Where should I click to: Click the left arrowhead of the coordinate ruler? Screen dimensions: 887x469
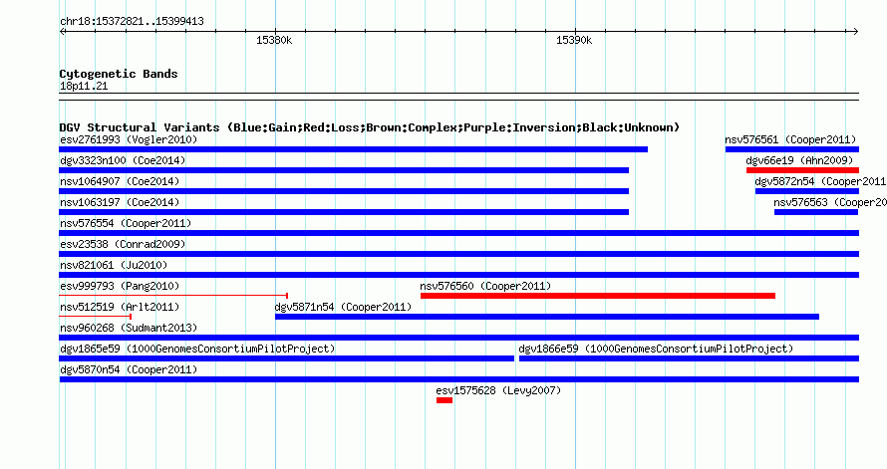click(62, 32)
